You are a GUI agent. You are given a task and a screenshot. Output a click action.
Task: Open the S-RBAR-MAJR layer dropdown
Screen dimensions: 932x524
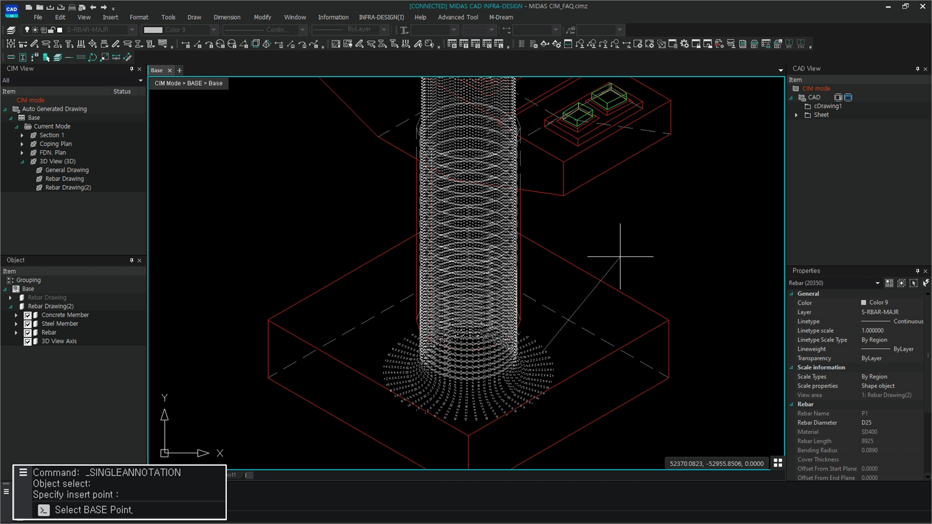132,30
